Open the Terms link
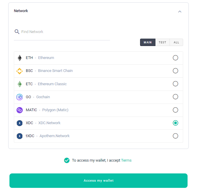The width and height of the screenshot is (197, 192). click(126, 160)
